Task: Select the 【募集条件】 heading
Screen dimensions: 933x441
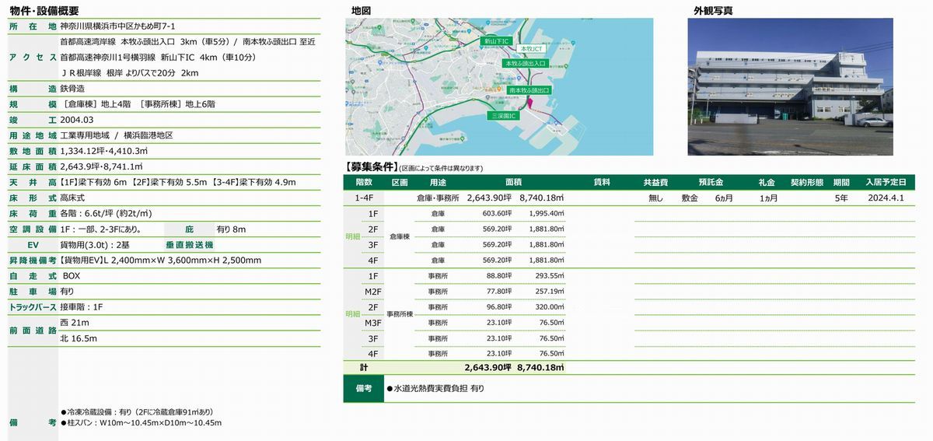Action: [371, 167]
